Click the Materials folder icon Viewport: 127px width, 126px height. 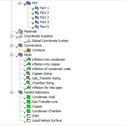click(21, 31)
